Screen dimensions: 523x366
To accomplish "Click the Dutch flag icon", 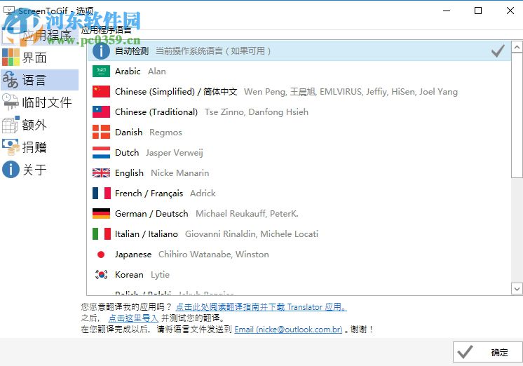I will [x=101, y=152].
